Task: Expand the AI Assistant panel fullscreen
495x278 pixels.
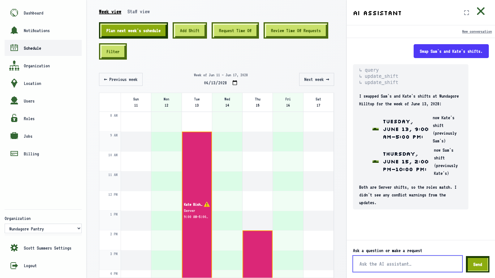Action: (x=467, y=13)
